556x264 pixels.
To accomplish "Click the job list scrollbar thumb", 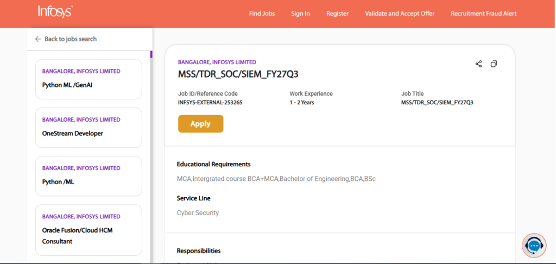I will (151, 54).
